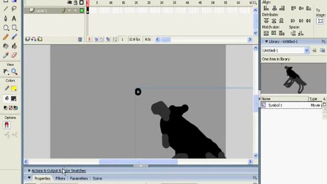Open the Properties panel options menu
327x184 pixels.
[255, 177]
